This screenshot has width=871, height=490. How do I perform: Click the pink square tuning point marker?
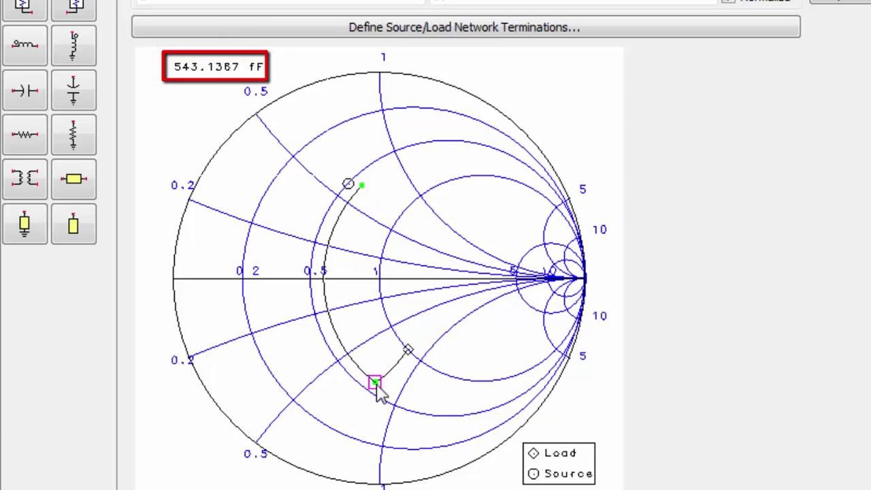tap(374, 382)
